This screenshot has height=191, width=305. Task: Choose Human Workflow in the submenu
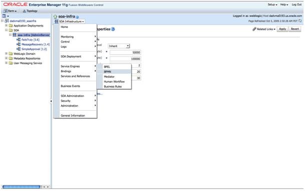[114, 82]
